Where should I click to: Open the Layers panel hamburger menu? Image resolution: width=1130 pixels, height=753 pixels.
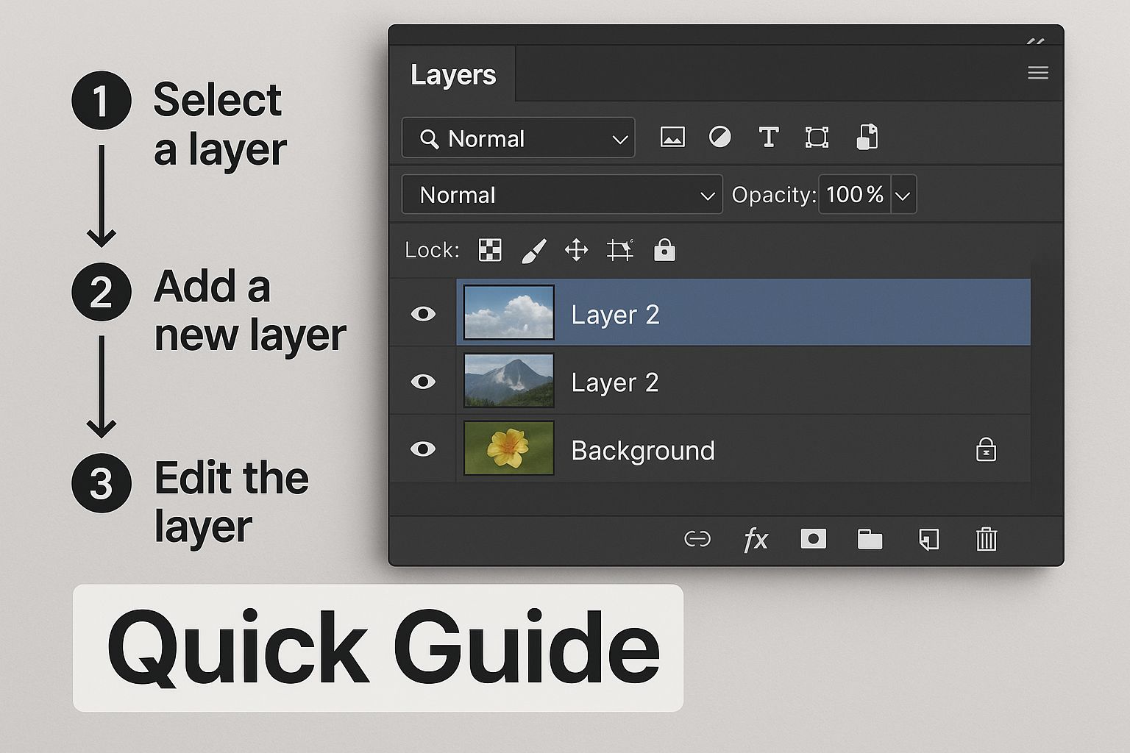(1038, 73)
